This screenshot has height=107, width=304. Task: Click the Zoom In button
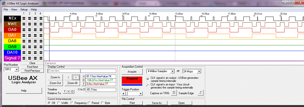pyautogui.click(x=55, y=77)
